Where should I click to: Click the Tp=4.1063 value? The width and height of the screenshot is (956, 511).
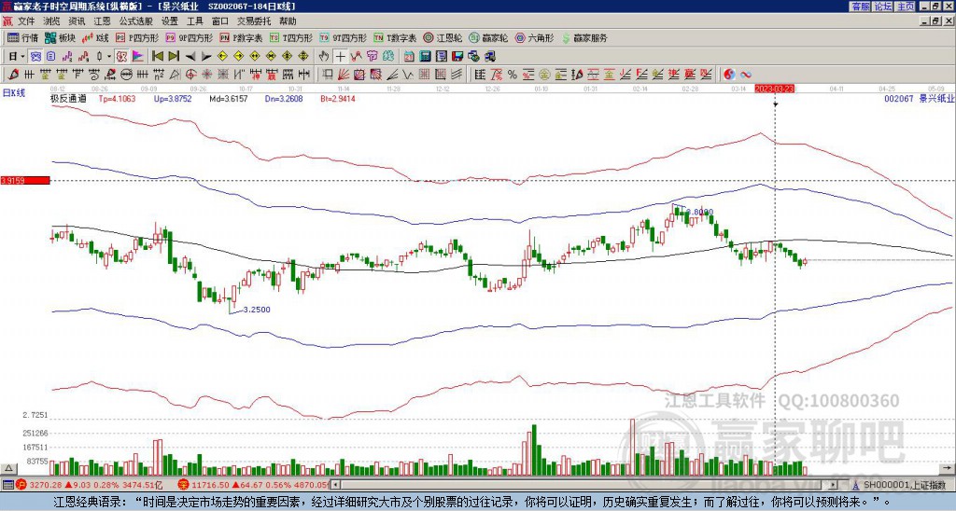tap(118, 98)
